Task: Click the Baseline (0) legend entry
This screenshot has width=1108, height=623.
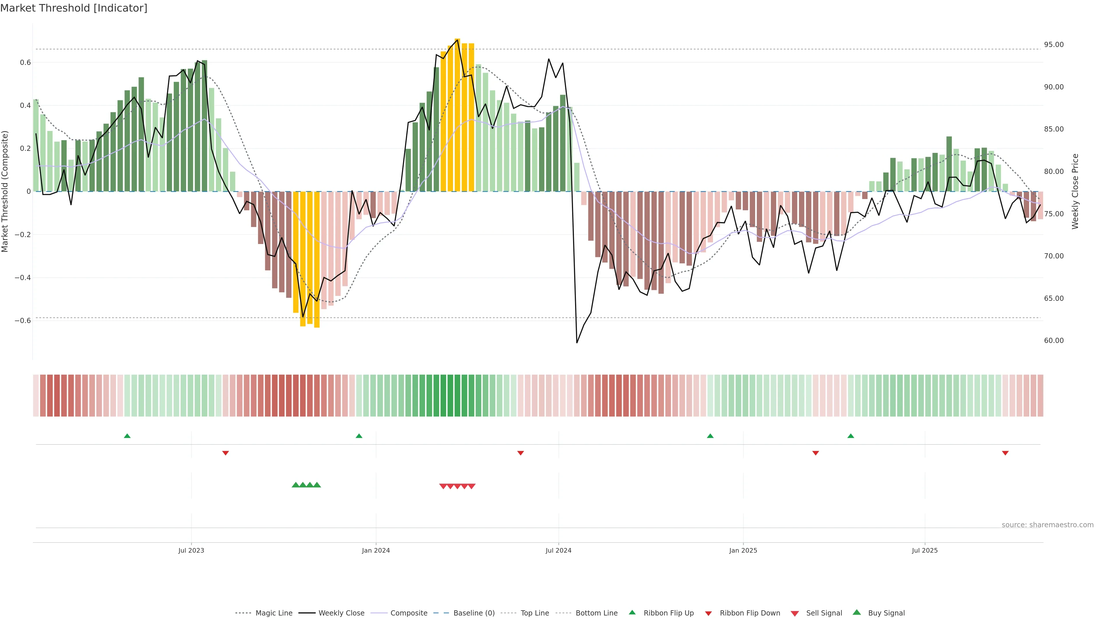Action: pos(473,613)
